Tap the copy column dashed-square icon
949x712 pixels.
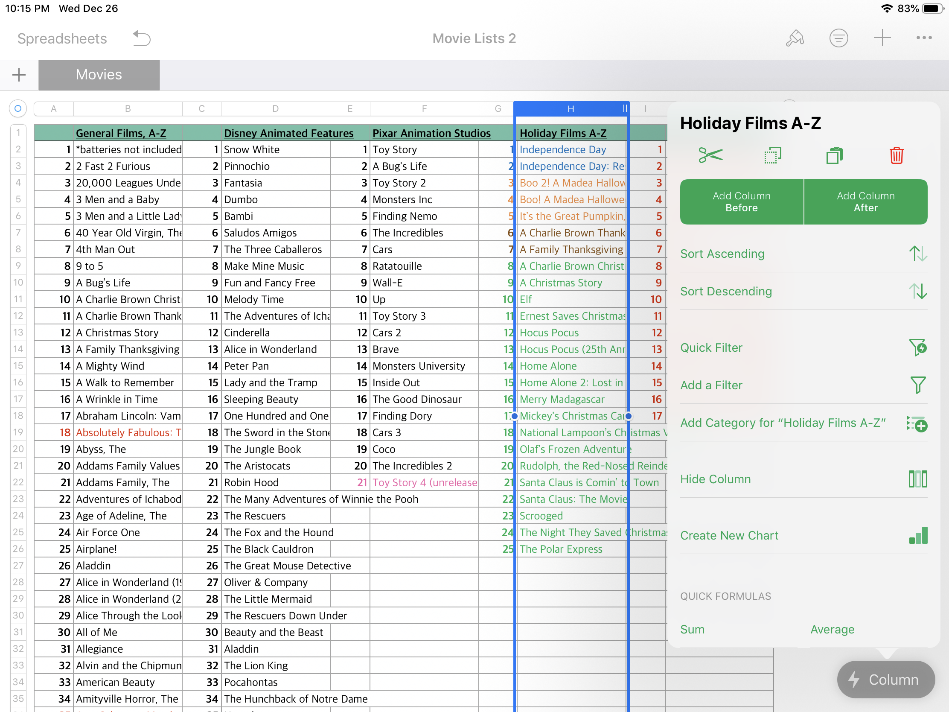click(x=772, y=155)
